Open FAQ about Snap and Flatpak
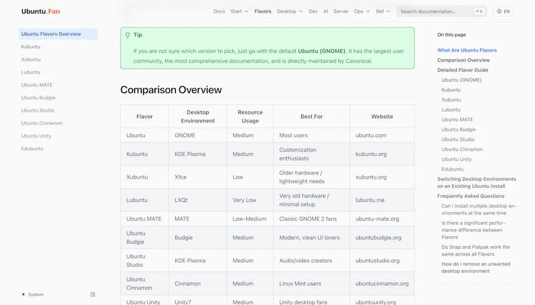The height and width of the screenshot is (305, 535). pos(475,250)
